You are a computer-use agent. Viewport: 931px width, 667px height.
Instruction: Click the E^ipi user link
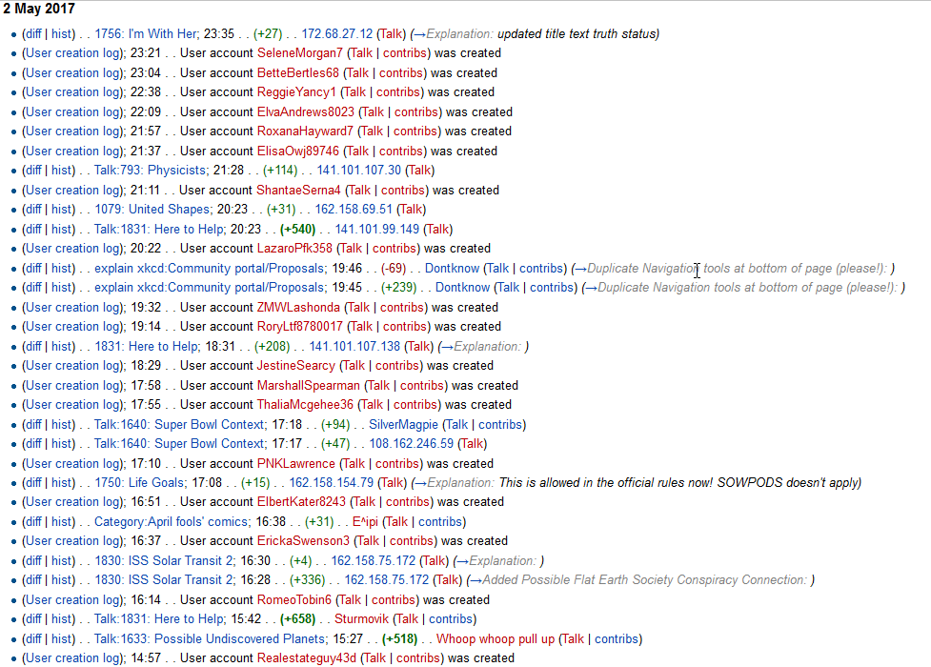365,522
